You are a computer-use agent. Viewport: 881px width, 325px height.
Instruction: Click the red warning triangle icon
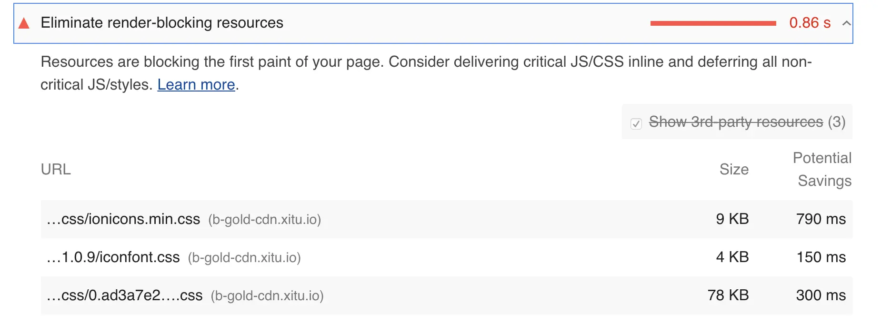24,23
